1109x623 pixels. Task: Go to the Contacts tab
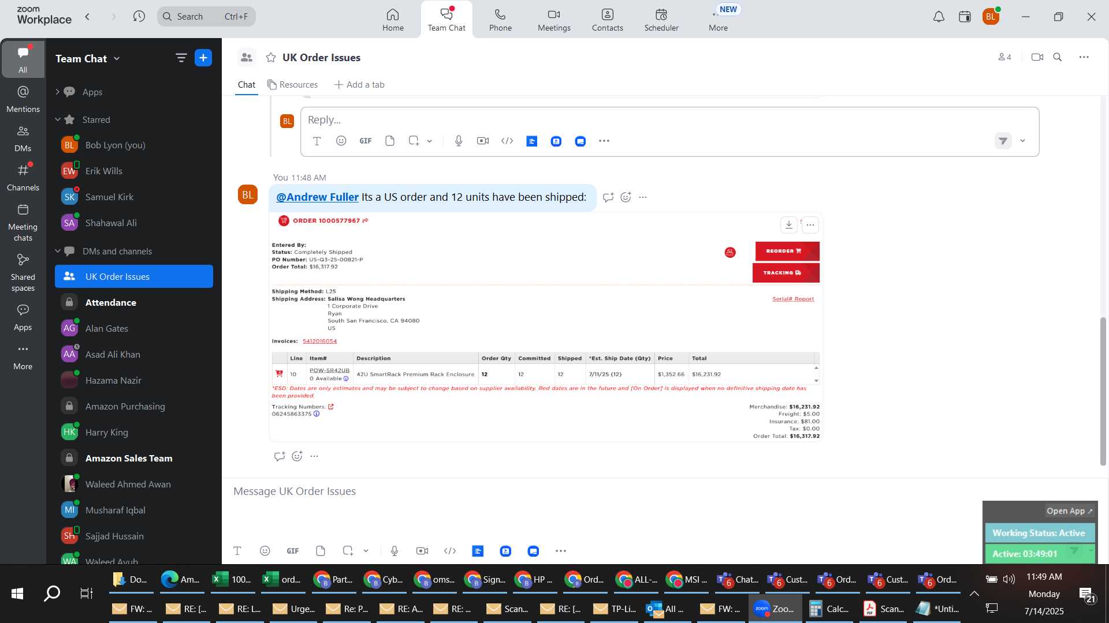607,20
